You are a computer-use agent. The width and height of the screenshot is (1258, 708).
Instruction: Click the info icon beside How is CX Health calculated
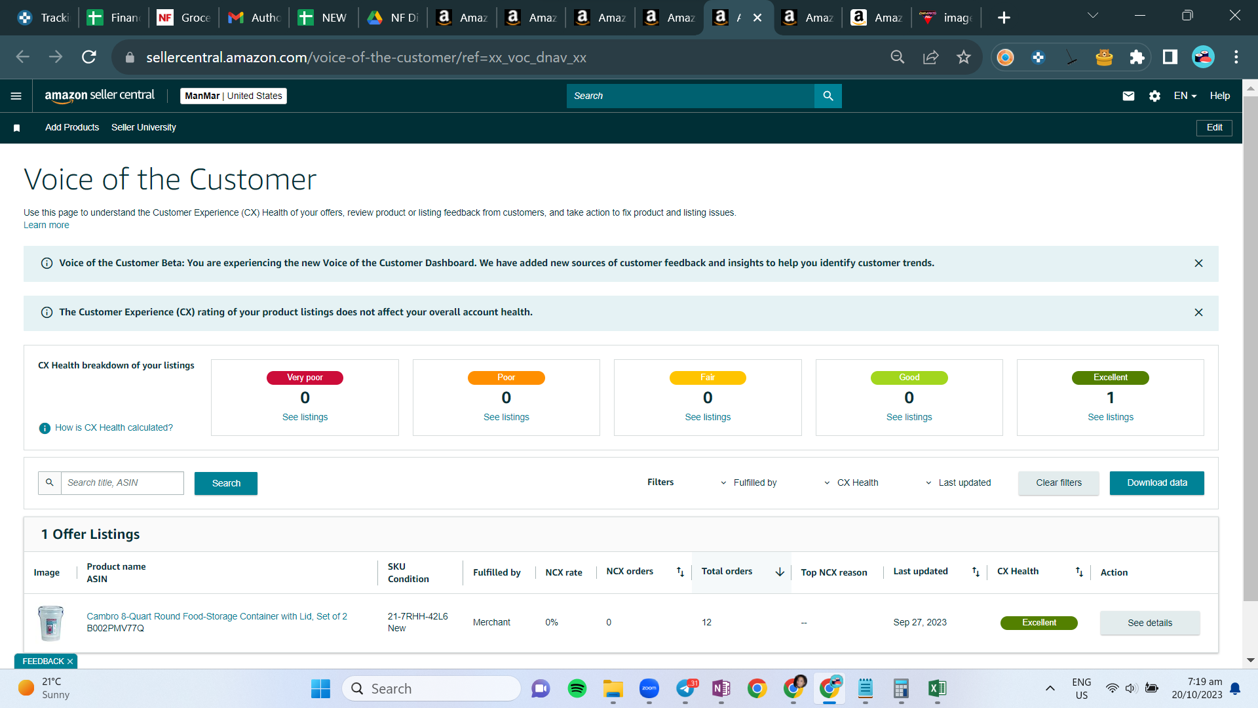tap(45, 428)
